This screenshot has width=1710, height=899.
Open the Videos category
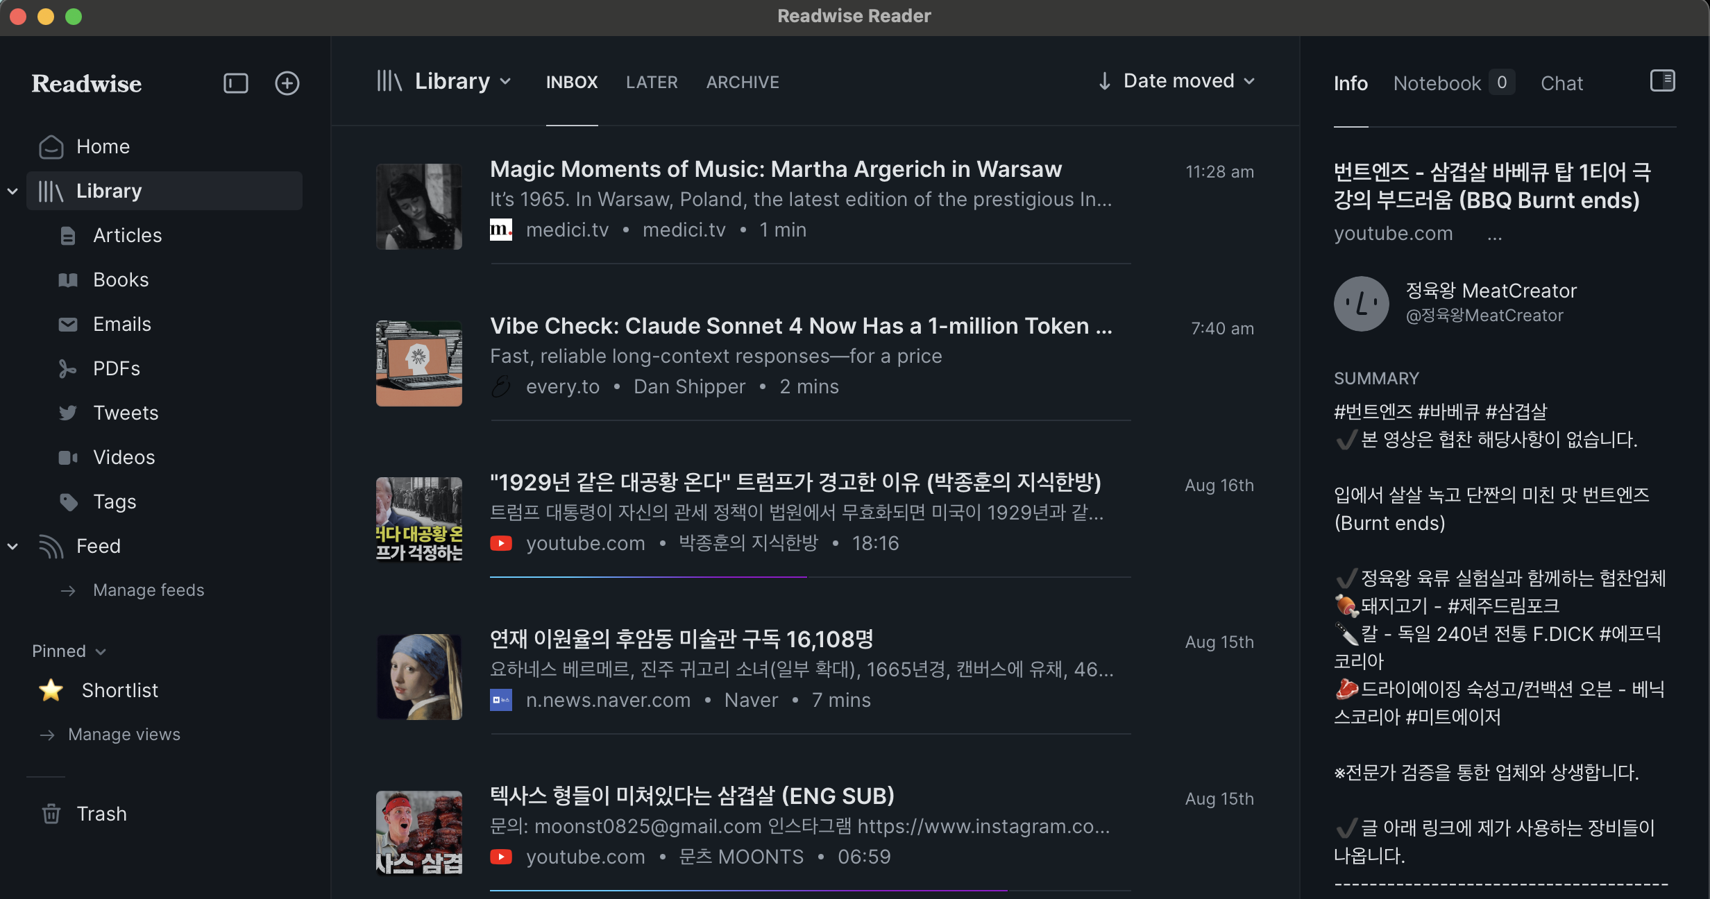coord(124,457)
